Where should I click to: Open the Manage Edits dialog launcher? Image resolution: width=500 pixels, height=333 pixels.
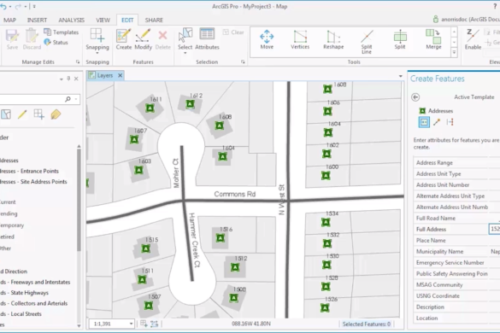coord(78,61)
